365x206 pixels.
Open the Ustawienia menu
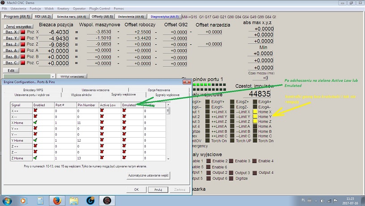pos(18,8)
